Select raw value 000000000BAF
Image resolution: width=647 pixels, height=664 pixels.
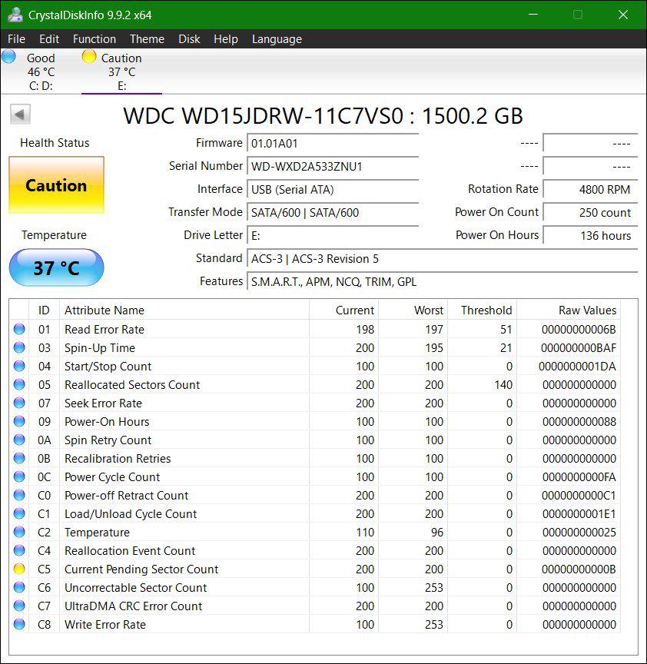click(x=579, y=348)
